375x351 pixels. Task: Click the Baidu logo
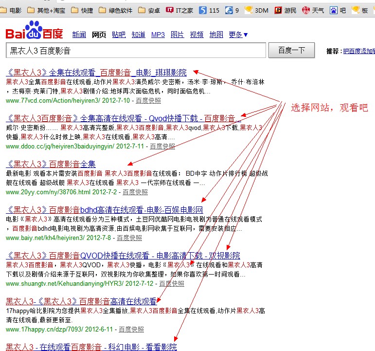pos(35,30)
